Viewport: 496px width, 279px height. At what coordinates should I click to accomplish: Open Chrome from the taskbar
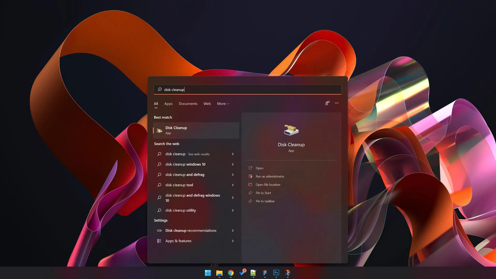pos(231,273)
